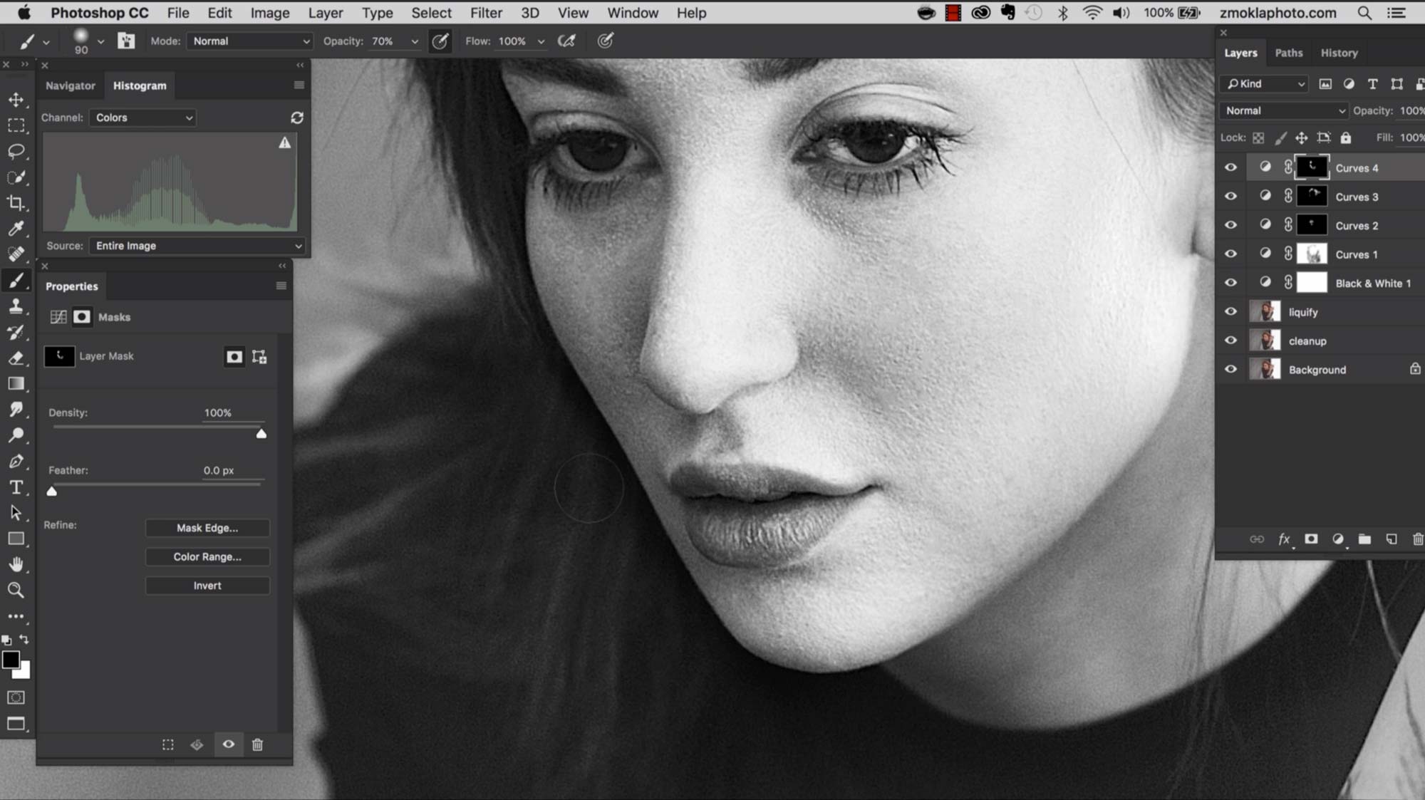This screenshot has width=1425, height=800.
Task: Switch to the Paths tab
Action: 1288,53
